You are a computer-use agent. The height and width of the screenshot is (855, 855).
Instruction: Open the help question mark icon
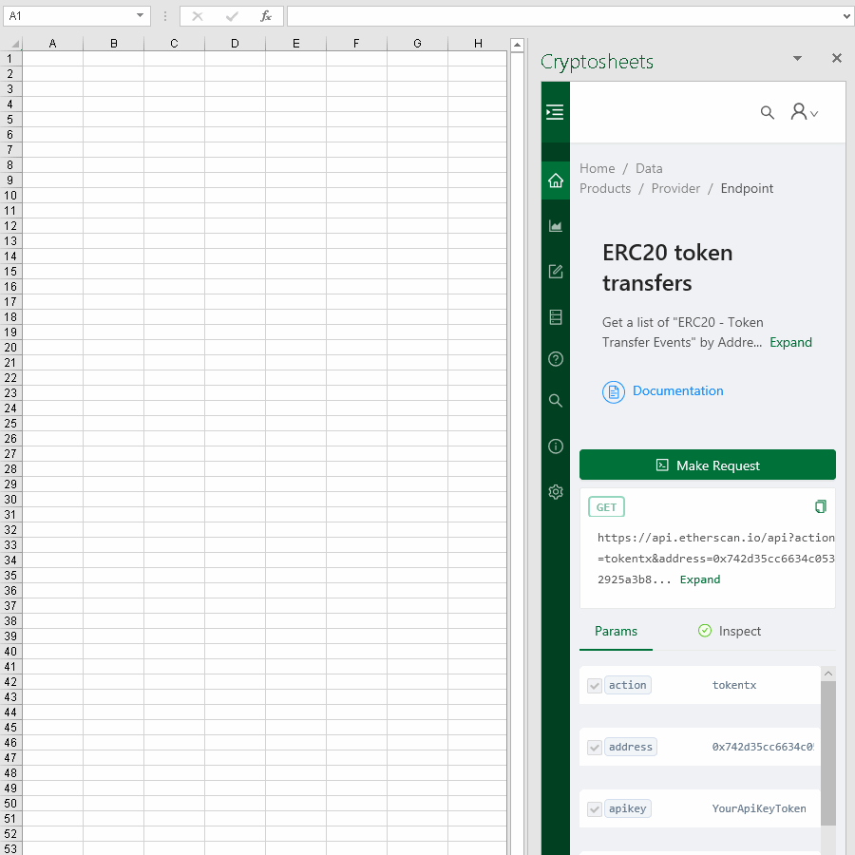pyautogui.click(x=556, y=359)
